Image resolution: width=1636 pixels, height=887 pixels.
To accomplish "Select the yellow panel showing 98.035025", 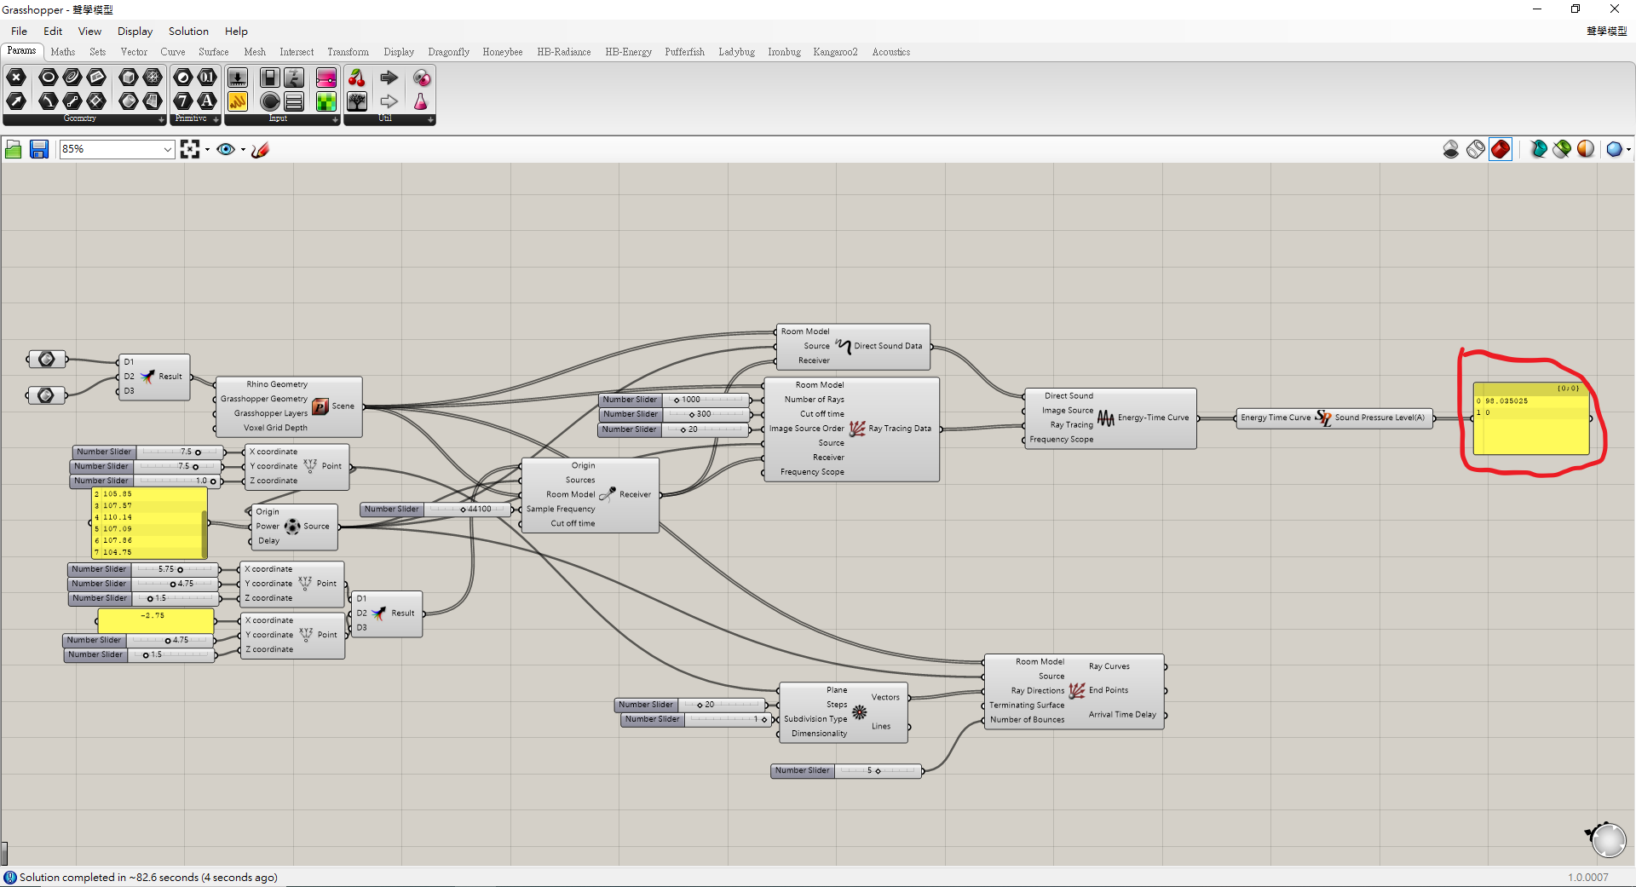I will [x=1531, y=418].
